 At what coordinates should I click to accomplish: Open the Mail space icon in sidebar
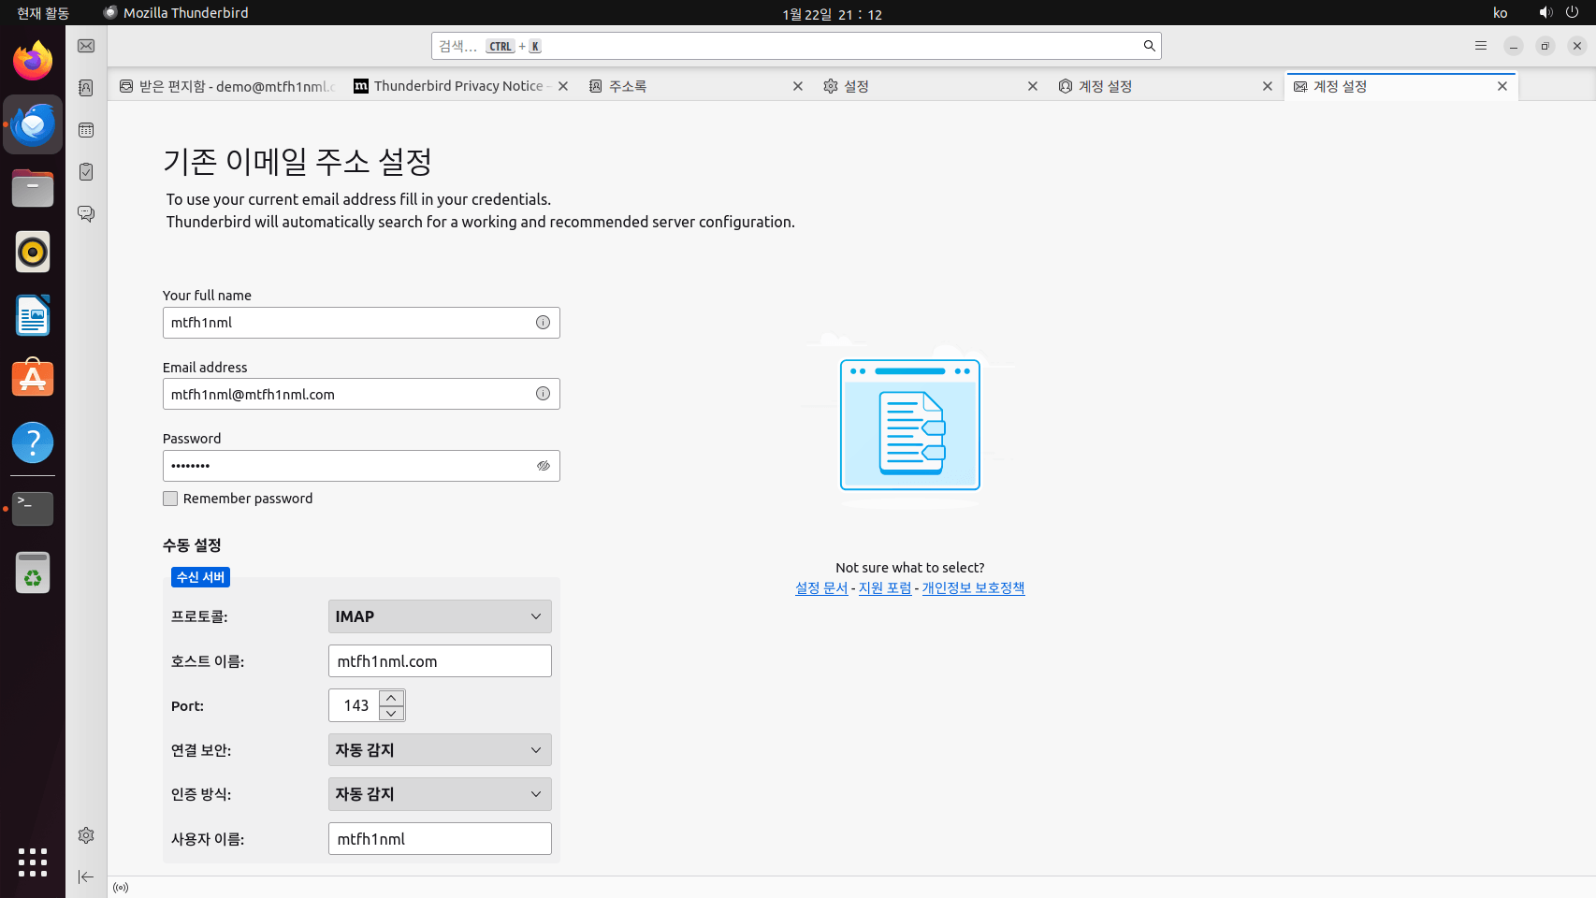(86, 46)
